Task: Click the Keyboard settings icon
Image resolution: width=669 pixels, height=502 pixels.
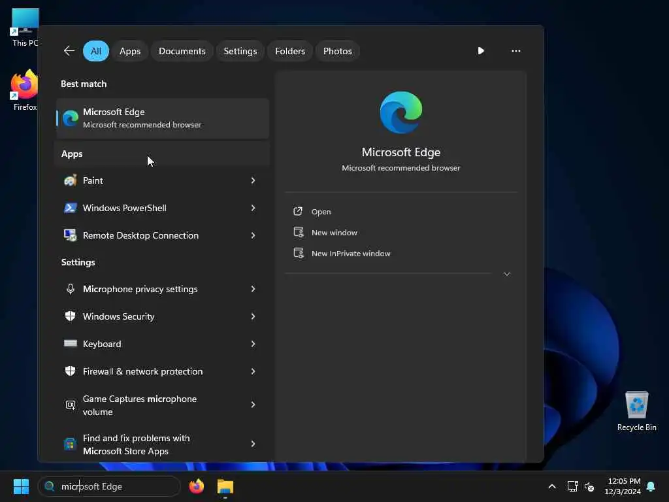Action: click(71, 344)
